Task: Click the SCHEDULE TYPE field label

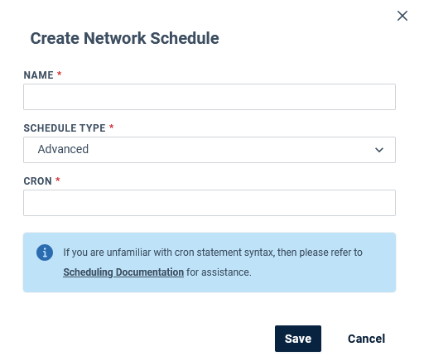Action: coord(65,128)
